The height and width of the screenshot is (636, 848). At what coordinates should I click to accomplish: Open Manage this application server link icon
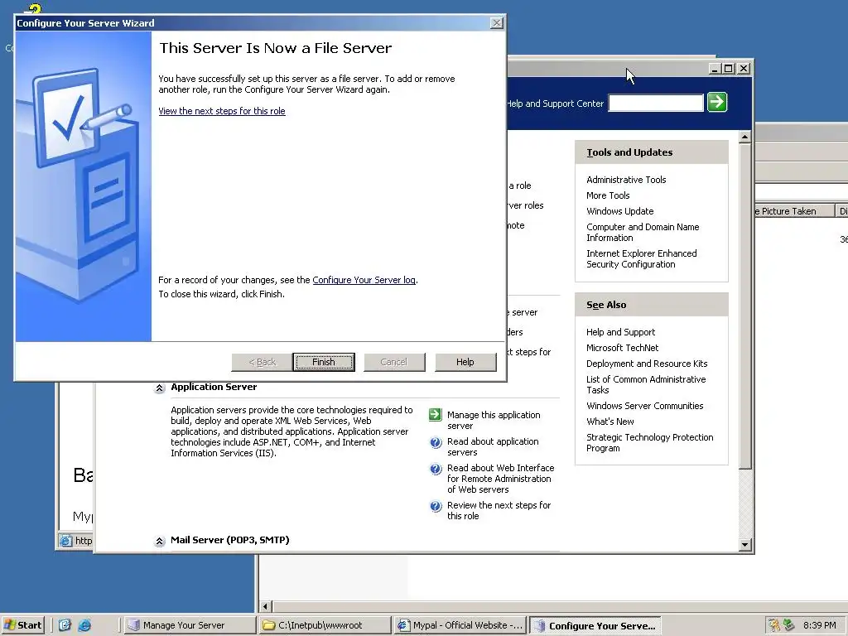436,415
